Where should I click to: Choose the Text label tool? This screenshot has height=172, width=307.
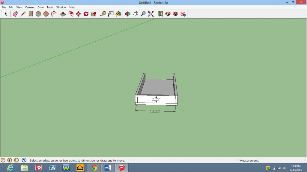[x=111, y=14]
